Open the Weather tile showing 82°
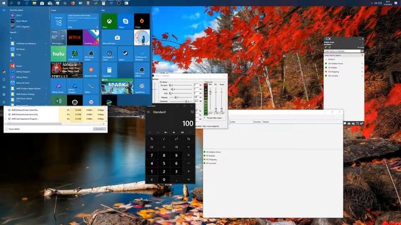Image resolution: width=401 pixels, height=225 pixels. point(58,37)
